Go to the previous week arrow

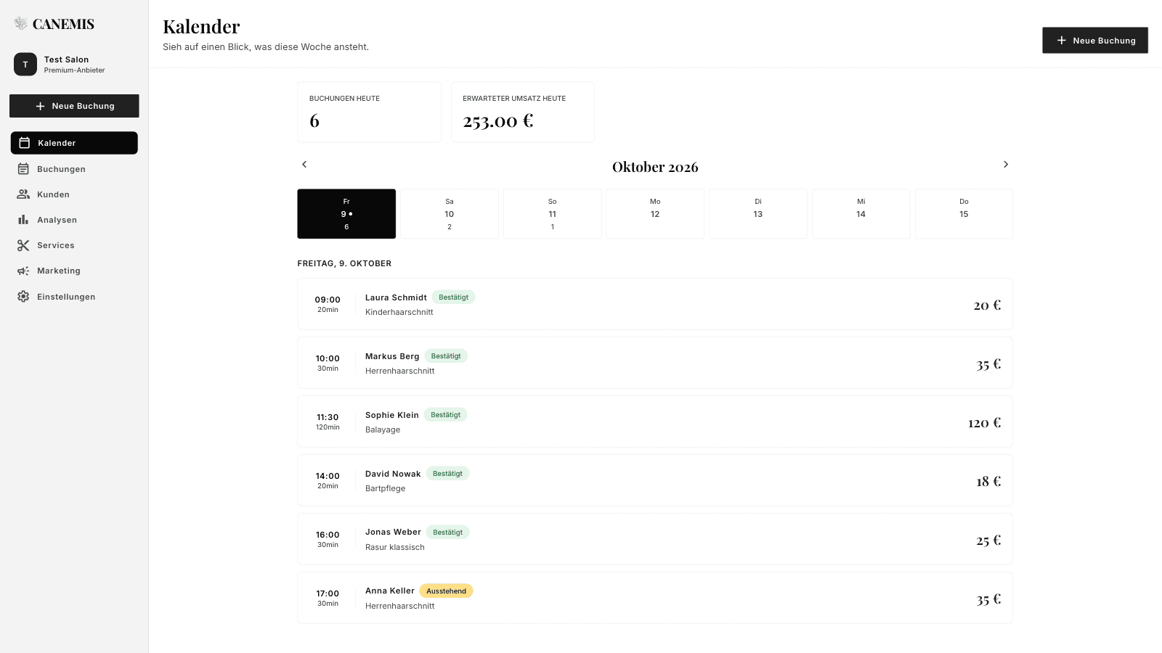click(x=304, y=165)
